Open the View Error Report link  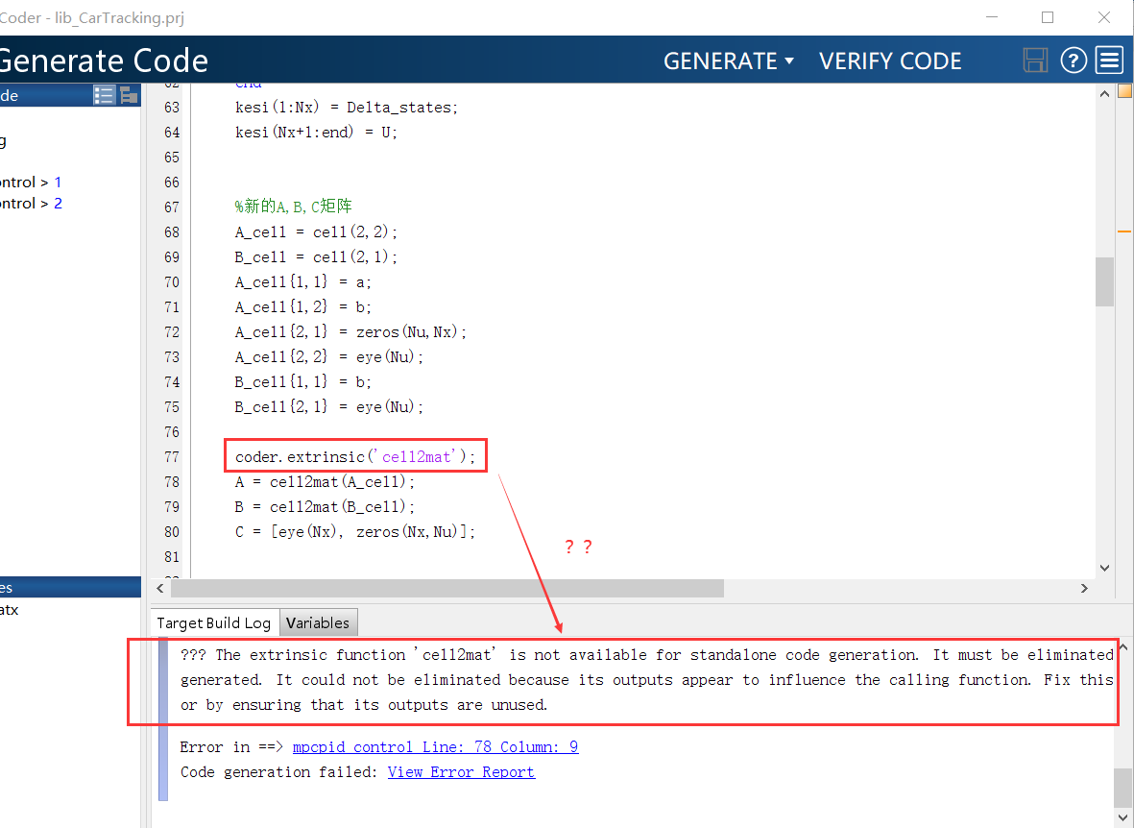point(461,771)
